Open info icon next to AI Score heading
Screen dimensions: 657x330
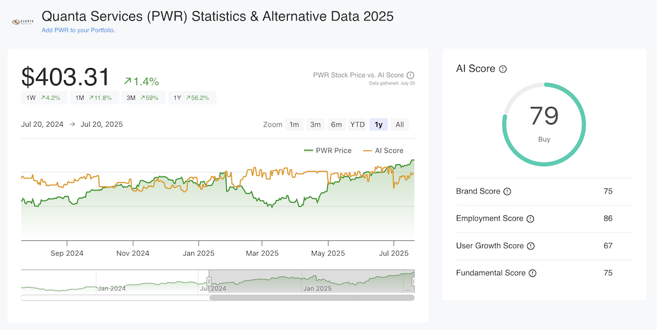[x=503, y=69]
